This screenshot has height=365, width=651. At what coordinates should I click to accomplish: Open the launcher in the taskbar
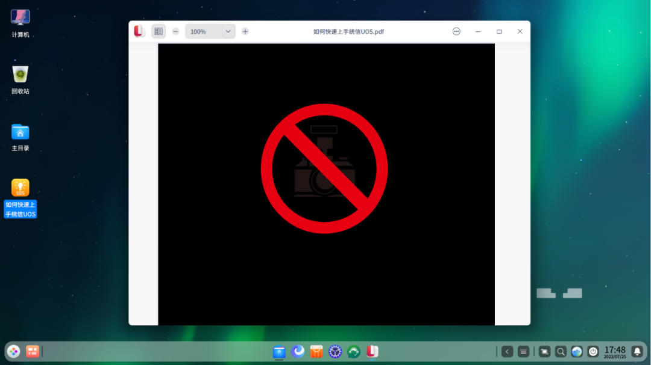coord(14,352)
